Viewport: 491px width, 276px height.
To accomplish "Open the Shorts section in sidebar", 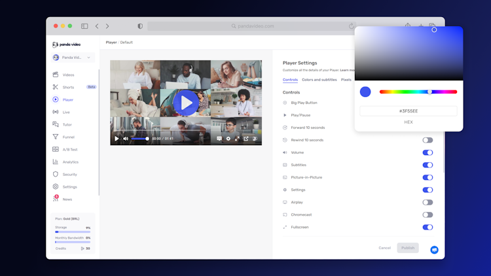I will pyautogui.click(x=68, y=87).
